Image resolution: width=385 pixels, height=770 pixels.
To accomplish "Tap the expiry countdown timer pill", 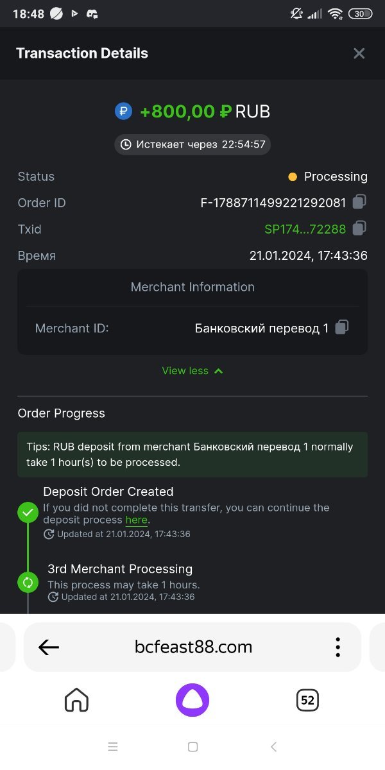I will point(193,144).
